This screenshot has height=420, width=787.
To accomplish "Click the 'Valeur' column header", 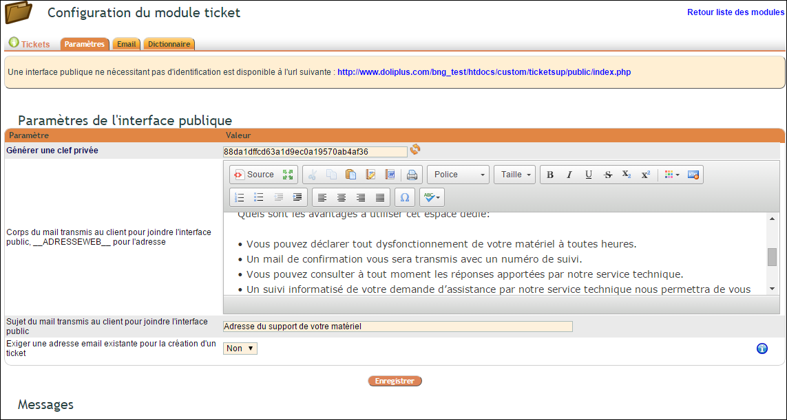I will [238, 135].
